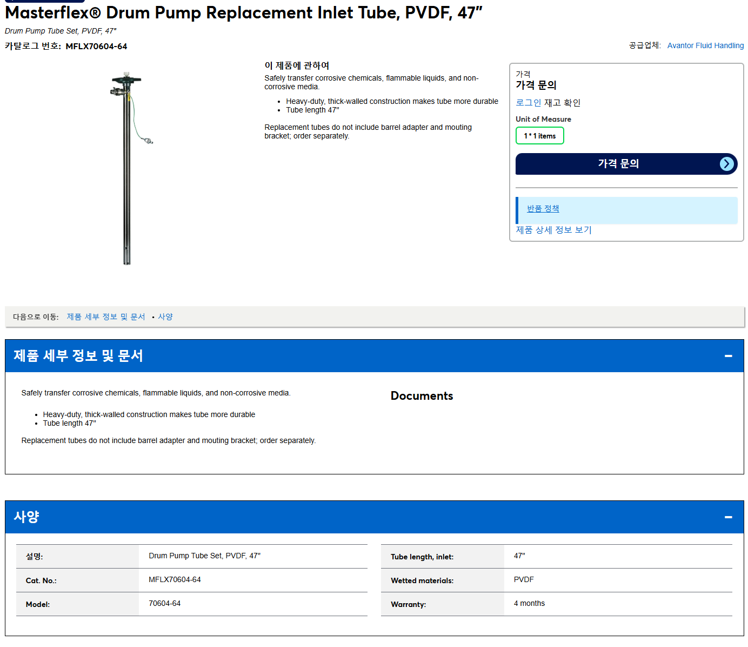748x647 pixels.
Task: Click the Warranty value 4 months
Action: point(529,603)
